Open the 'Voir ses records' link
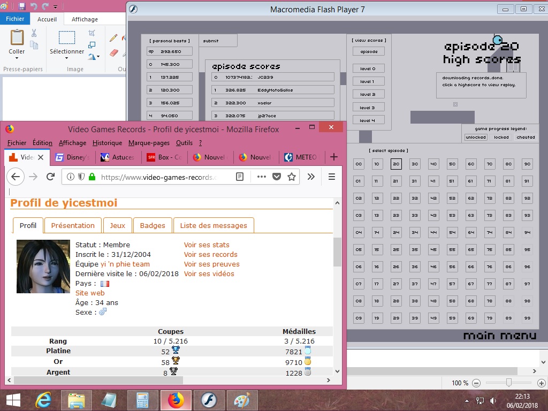The height and width of the screenshot is (411, 548). [210, 255]
